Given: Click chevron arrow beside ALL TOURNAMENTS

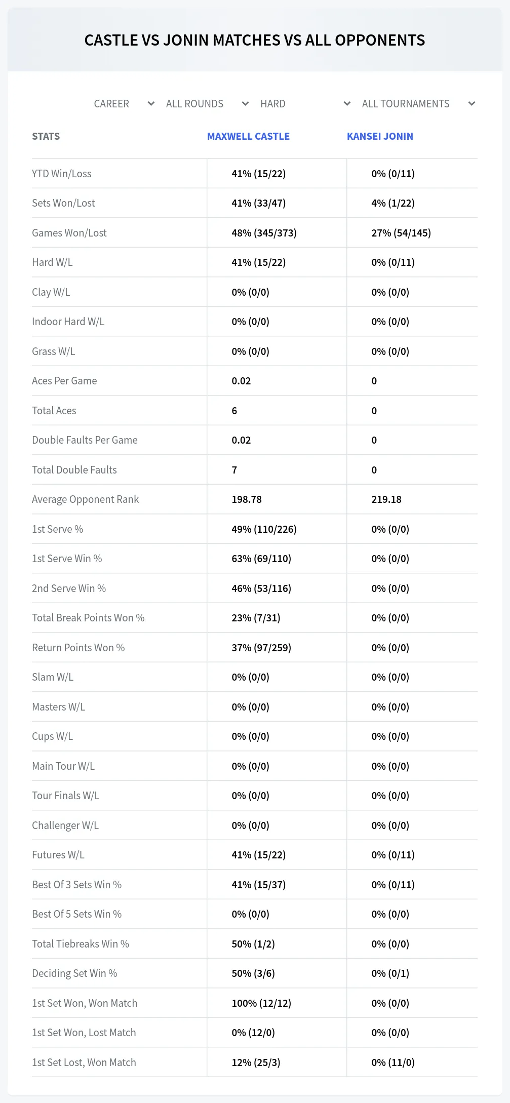Looking at the screenshot, I should [x=472, y=104].
